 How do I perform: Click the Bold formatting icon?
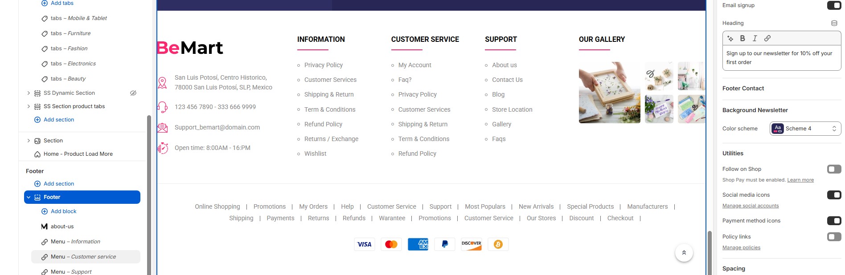pos(742,38)
